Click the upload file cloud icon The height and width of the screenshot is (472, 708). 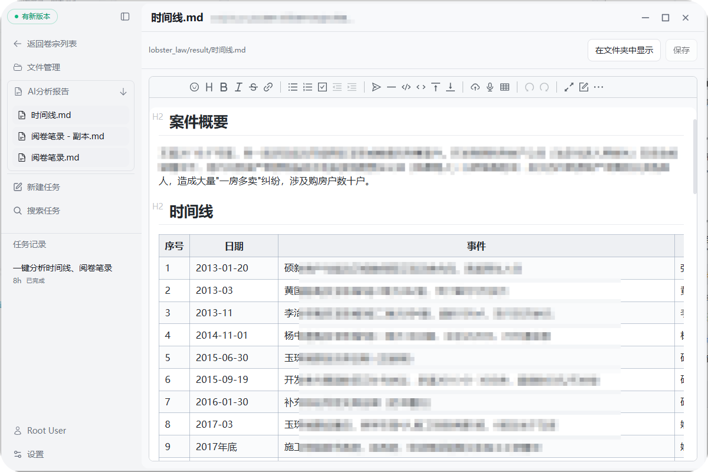pyautogui.click(x=475, y=87)
